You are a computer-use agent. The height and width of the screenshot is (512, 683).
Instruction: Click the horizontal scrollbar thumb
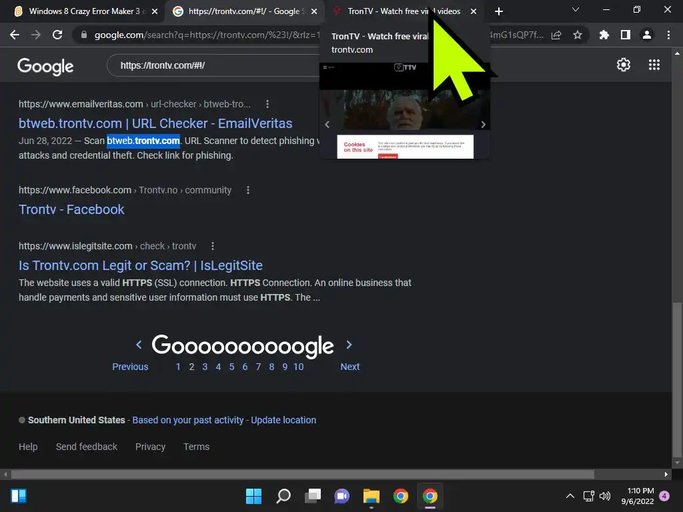tap(302, 474)
